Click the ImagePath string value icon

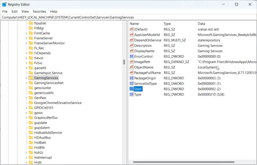point(131,62)
